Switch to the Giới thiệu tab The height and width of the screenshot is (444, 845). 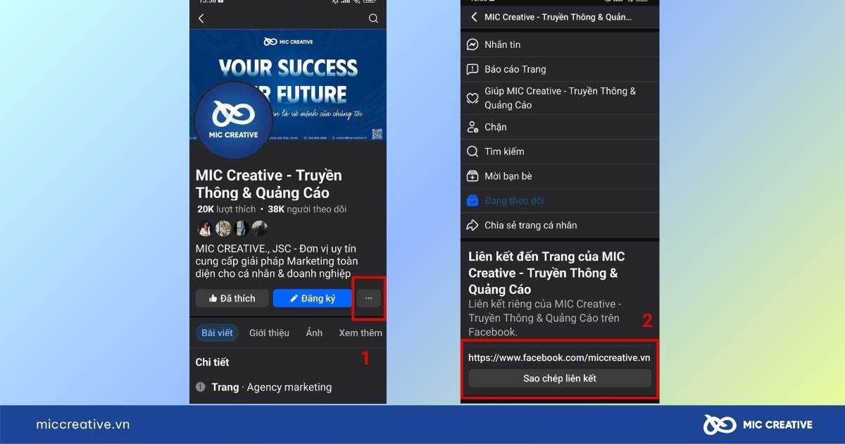(x=269, y=333)
